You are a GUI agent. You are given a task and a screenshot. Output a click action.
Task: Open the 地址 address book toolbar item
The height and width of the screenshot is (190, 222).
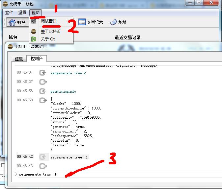tap(118, 22)
